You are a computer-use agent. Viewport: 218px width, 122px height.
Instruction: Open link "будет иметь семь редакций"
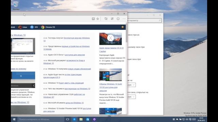coord(71,83)
